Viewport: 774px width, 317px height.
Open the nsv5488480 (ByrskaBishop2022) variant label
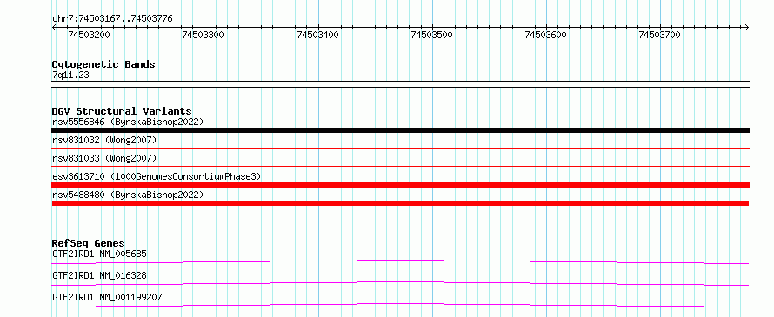click(x=128, y=195)
